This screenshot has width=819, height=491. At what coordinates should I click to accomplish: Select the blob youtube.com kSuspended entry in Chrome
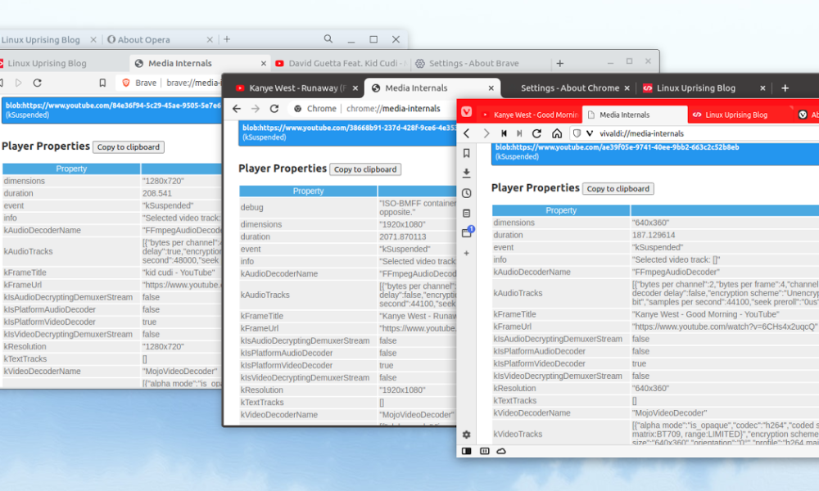(x=348, y=133)
